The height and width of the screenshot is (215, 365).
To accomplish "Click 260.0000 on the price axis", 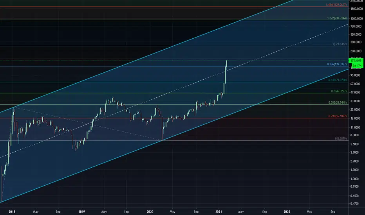I will click(356, 51).
